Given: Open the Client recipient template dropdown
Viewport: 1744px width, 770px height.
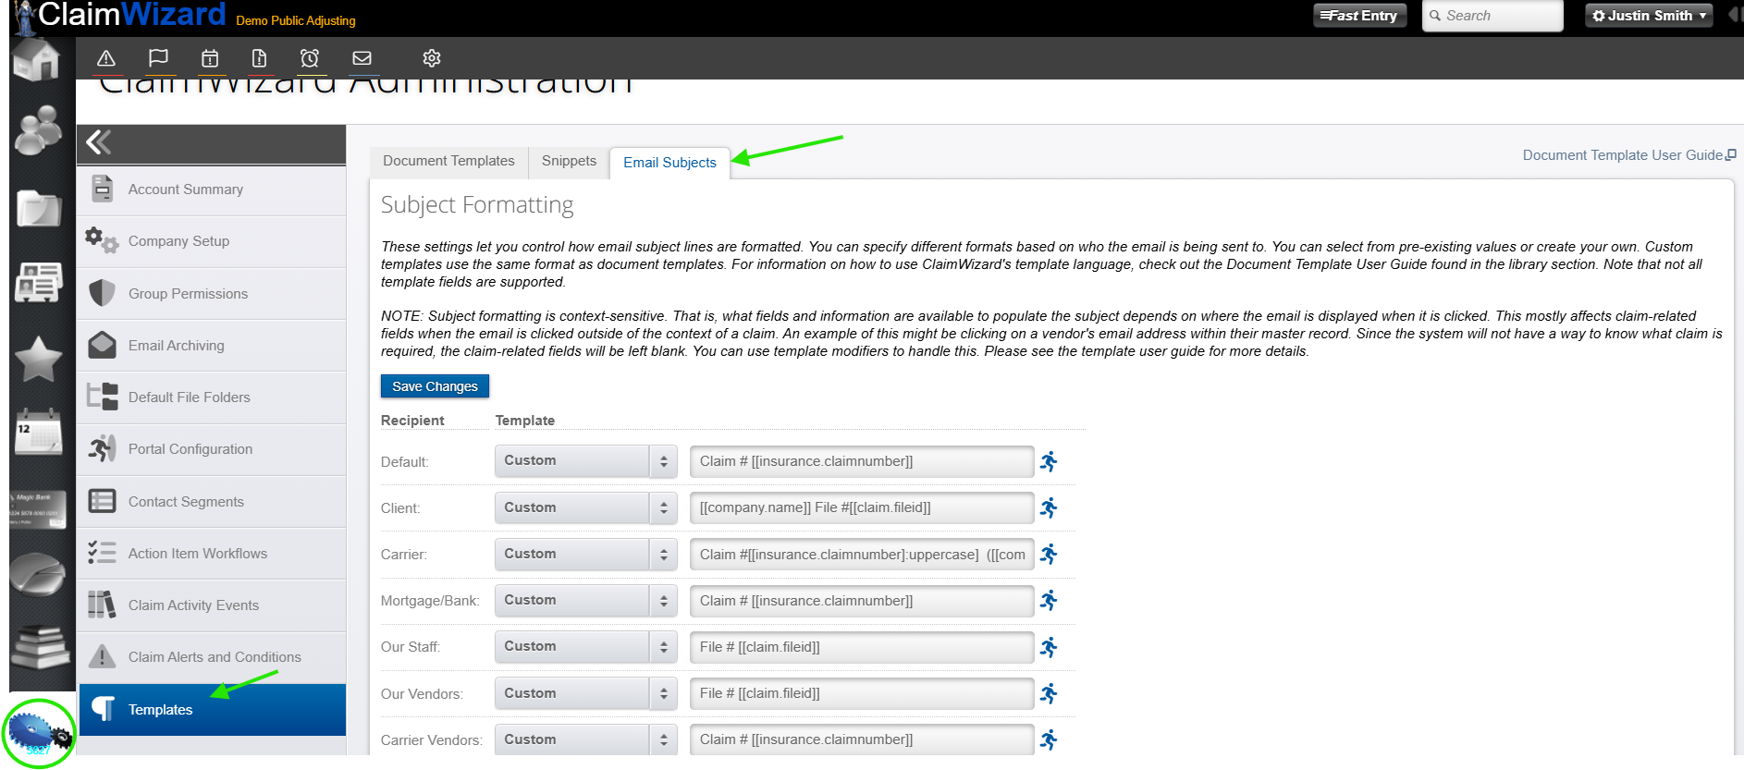Looking at the screenshot, I should point(585,507).
